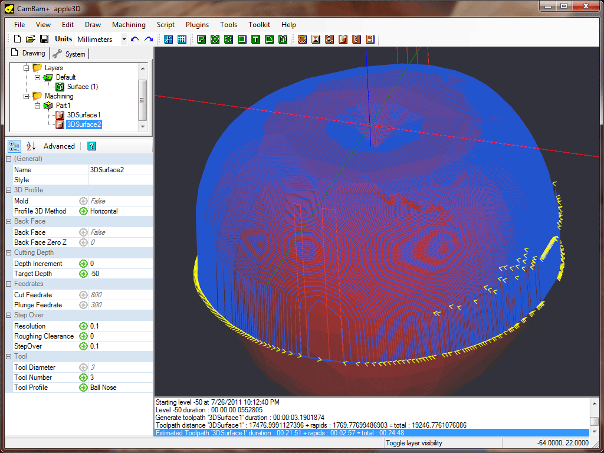Click the Advanced properties button
The image size is (604, 453).
click(x=59, y=146)
